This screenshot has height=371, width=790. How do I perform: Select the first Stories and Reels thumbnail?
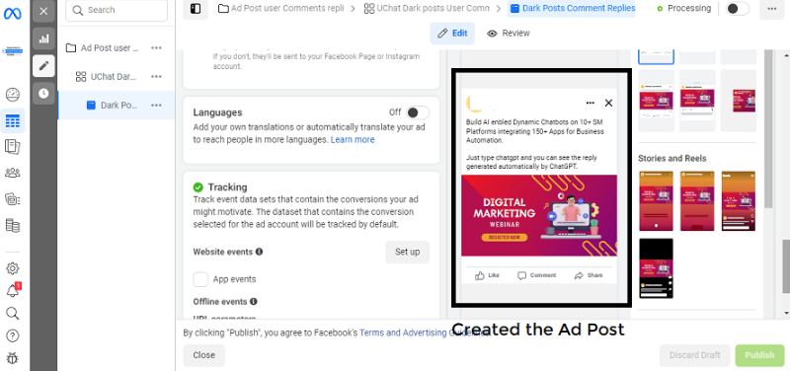[x=656, y=201]
